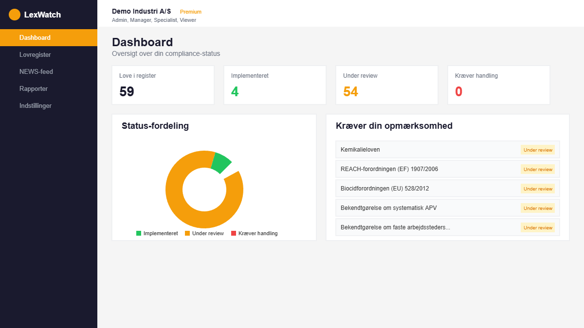Open Bekendtgørelse om systematisk APV row
The image size is (584, 328).
point(448,208)
